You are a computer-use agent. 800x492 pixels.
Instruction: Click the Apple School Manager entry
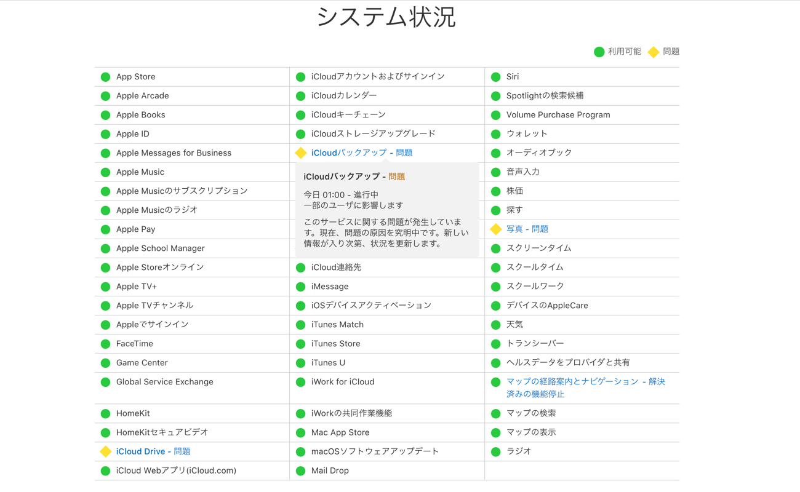pos(161,248)
